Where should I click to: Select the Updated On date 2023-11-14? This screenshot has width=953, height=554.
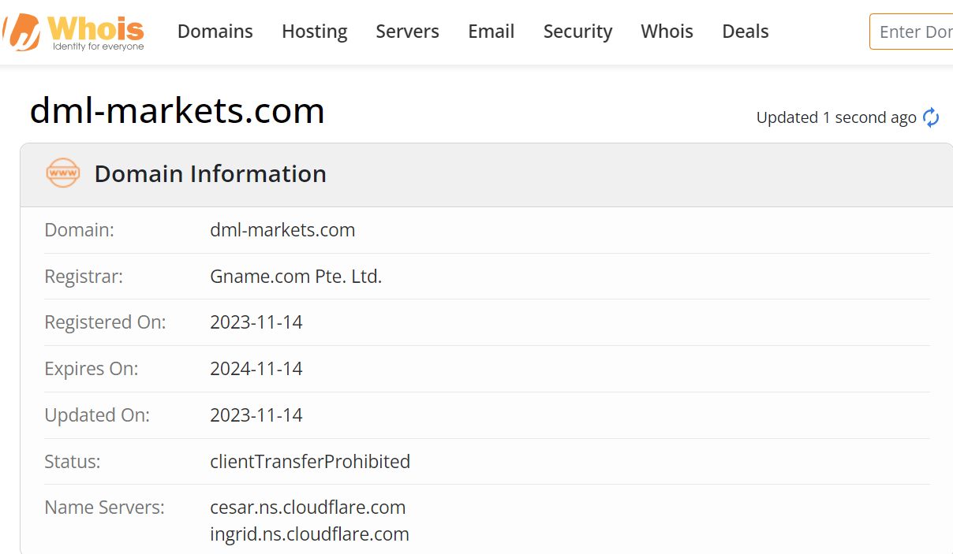[x=256, y=415]
